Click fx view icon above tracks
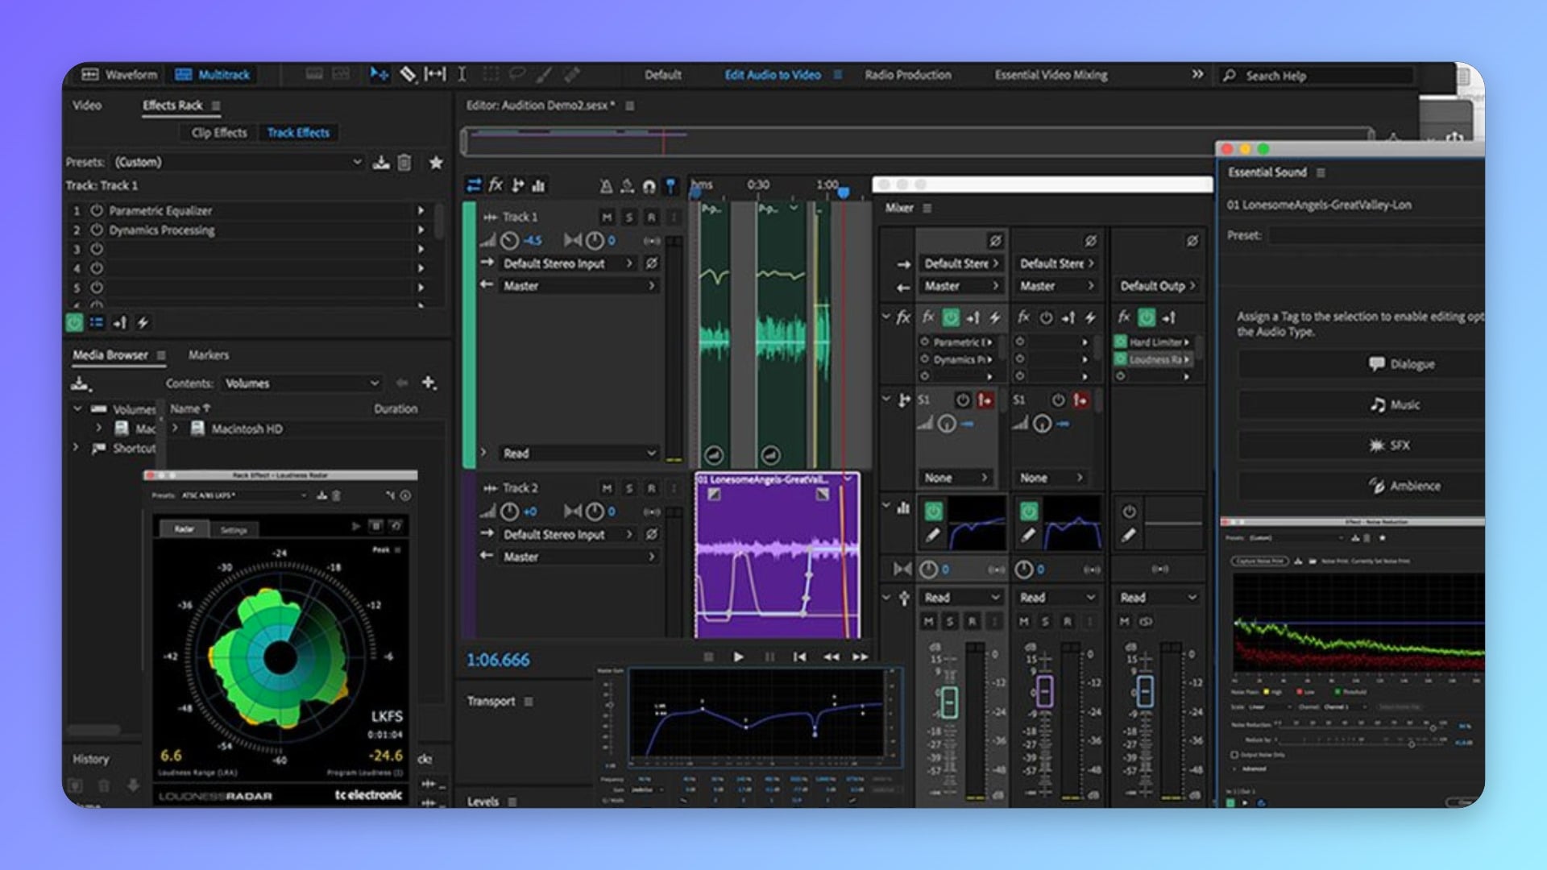The image size is (1547, 870). (x=496, y=185)
